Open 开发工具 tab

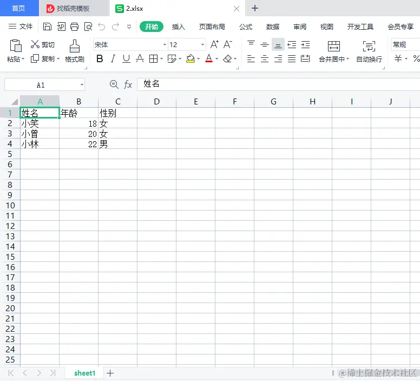pos(360,27)
